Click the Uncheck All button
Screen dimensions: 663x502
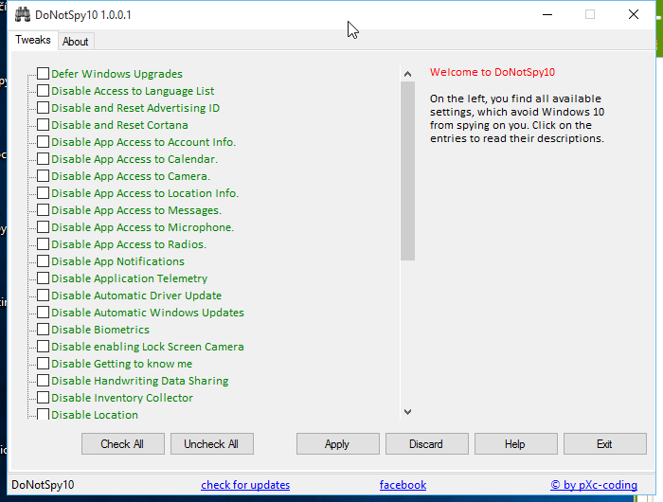[212, 443]
